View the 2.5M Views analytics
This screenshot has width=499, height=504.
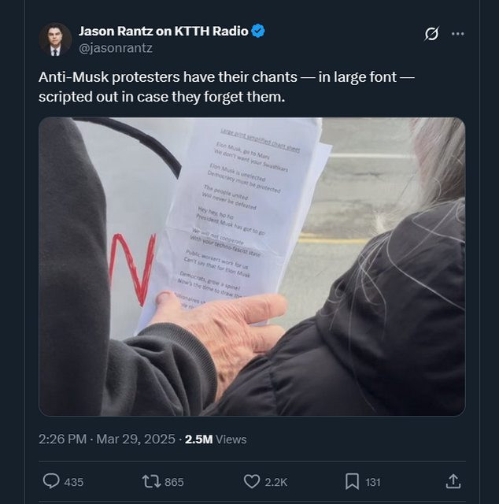pyautogui.click(x=216, y=439)
